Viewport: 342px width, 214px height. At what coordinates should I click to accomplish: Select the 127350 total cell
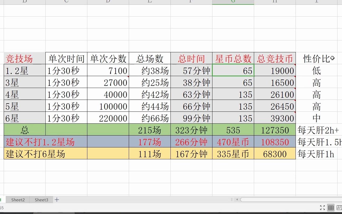pyautogui.click(x=275, y=130)
